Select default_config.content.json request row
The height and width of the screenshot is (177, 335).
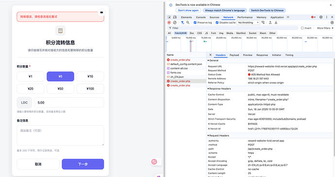coord(186,64)
